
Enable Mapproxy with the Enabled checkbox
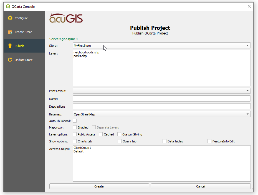tap(75, 127)
